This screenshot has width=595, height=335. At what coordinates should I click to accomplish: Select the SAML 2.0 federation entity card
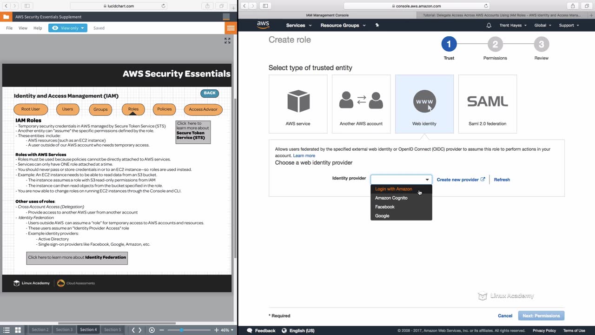(488, 104)
